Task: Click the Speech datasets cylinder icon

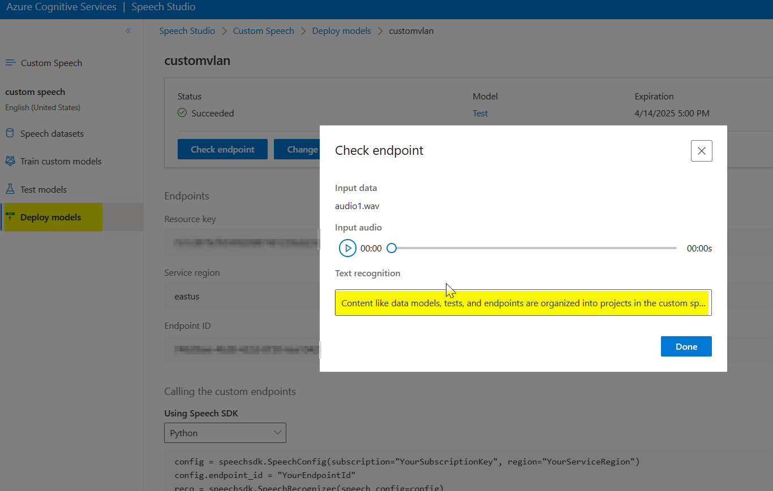Action: point(10,133)
